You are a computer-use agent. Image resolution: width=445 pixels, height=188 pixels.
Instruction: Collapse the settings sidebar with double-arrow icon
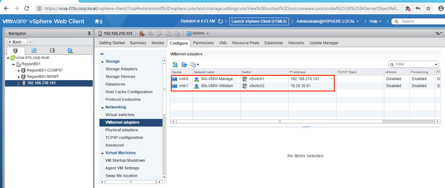click(102, 54)
